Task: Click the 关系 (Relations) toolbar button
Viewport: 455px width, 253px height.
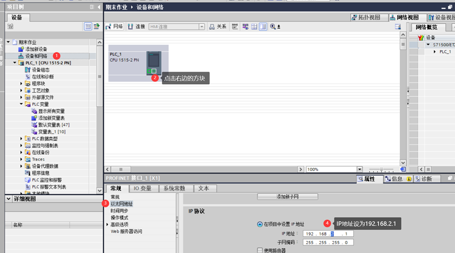Action: click(217, 27)
